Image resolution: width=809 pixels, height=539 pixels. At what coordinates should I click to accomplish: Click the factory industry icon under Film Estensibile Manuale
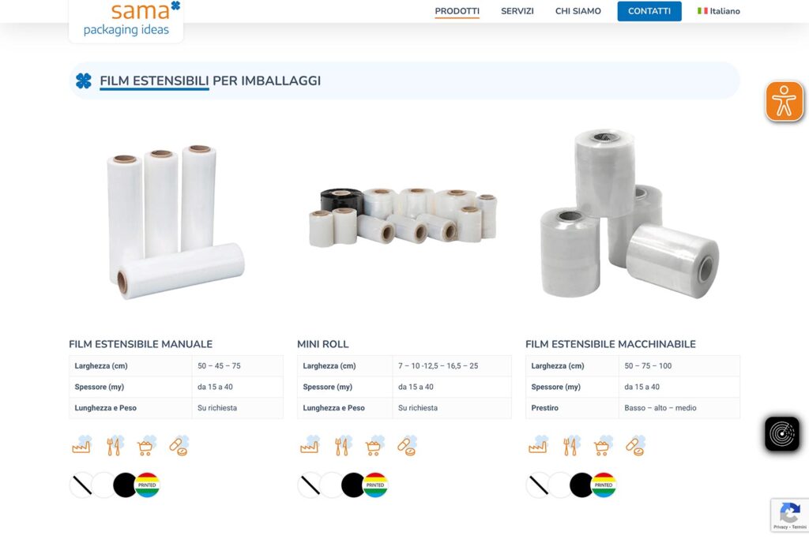[82, 446]
